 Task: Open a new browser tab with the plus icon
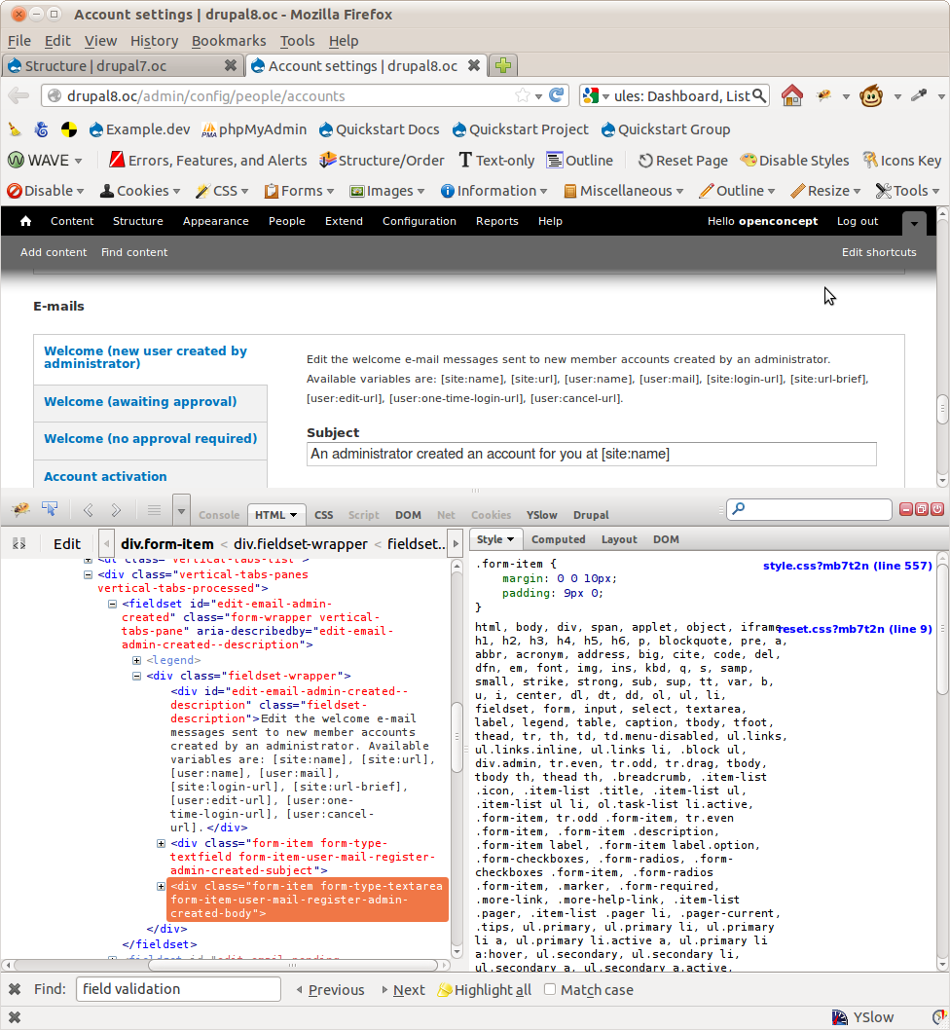click(x=503, y=65)
